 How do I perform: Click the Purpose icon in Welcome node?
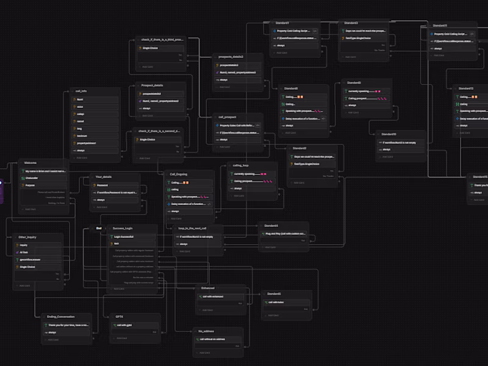point(23,185)
